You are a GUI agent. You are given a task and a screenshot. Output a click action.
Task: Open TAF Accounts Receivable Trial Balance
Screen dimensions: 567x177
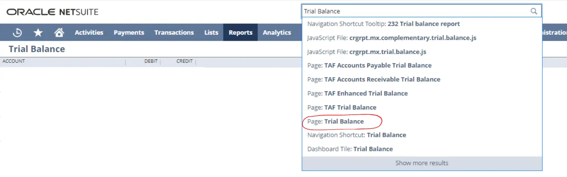(382, 79)
